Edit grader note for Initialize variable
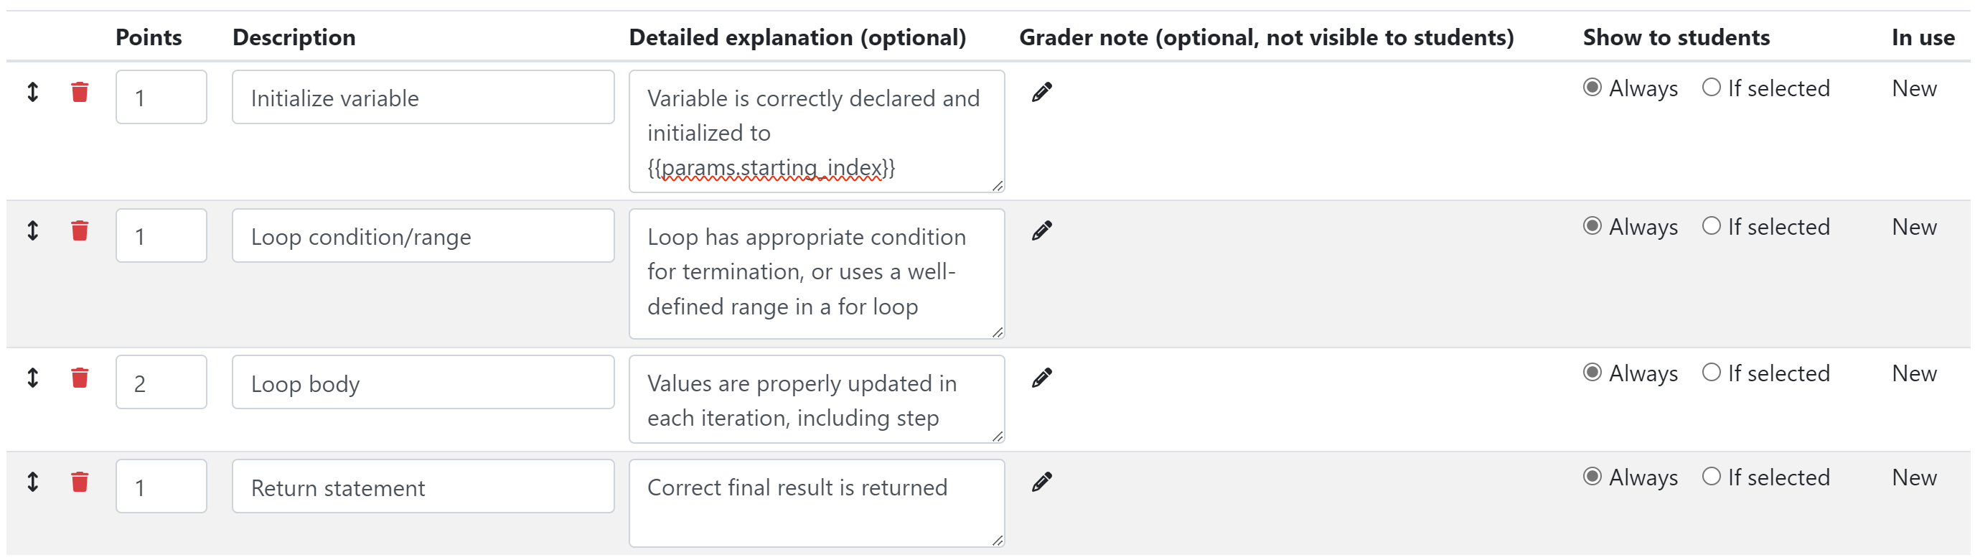Viewport: 1975px width, 560px height. click(1041, 92)
